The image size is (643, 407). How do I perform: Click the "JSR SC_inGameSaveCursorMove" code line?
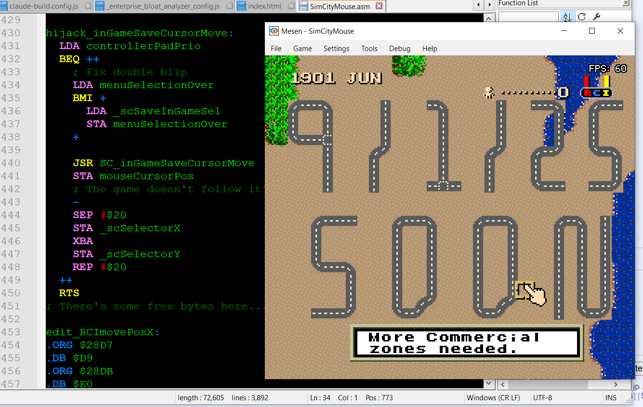coord(164,163)
